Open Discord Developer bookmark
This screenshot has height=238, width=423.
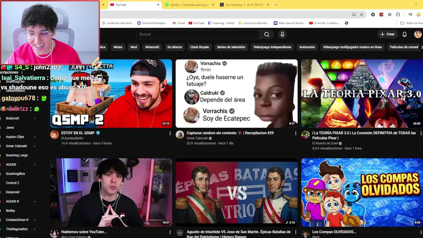(x=152, y=23)
